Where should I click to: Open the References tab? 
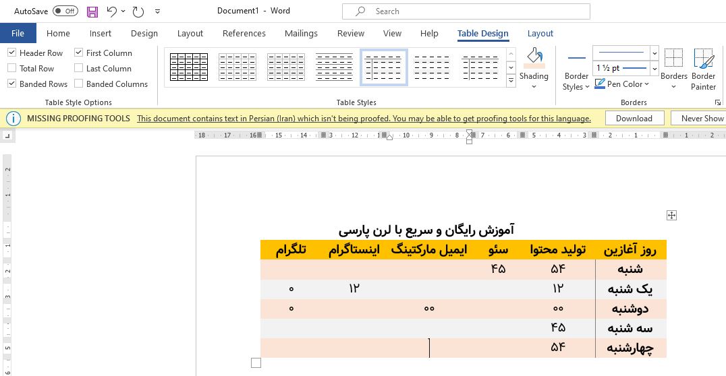[x=244, y=33]
